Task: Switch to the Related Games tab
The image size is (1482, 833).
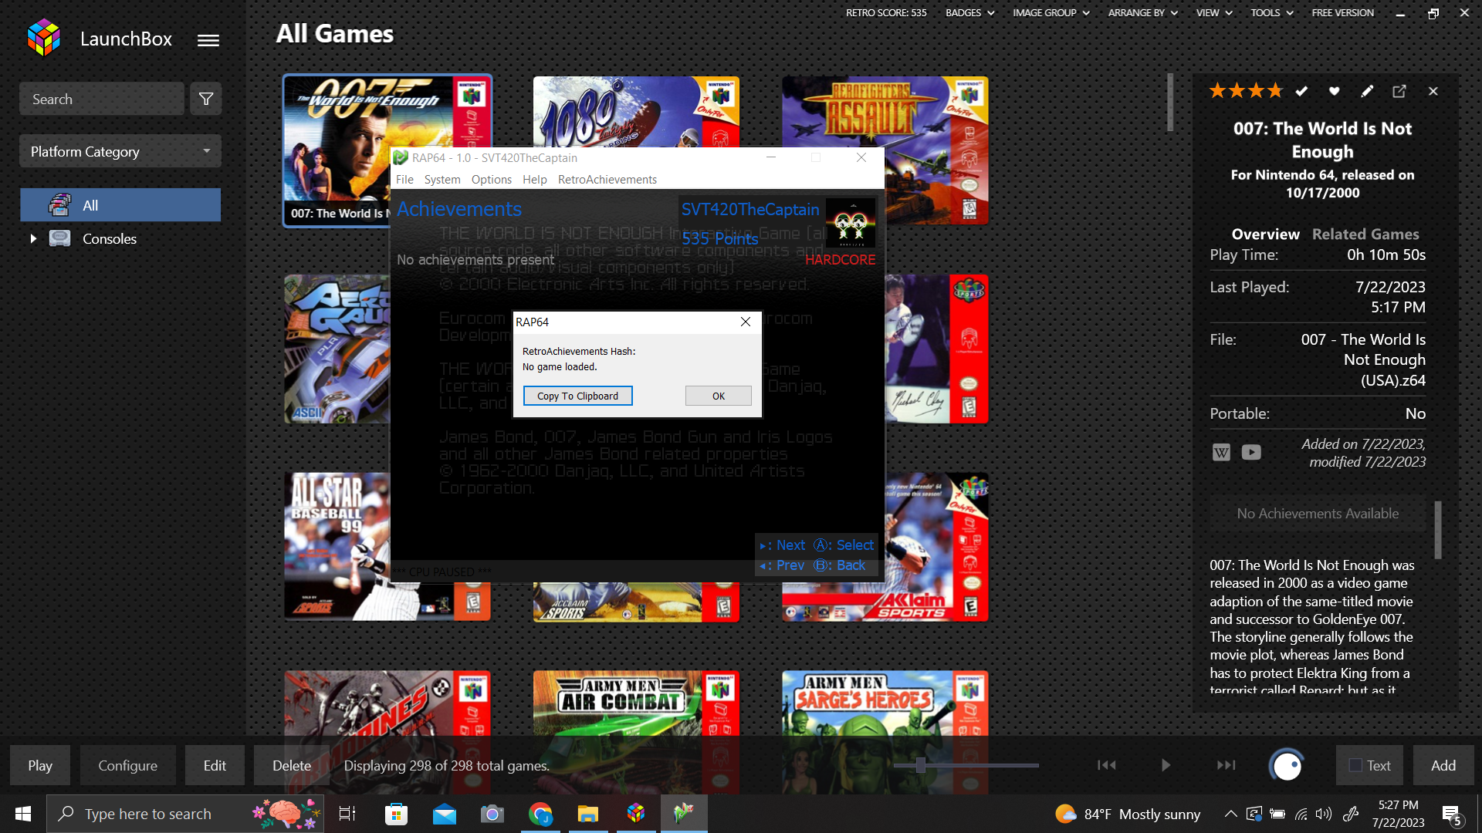Action: [x=1365, y=234]
